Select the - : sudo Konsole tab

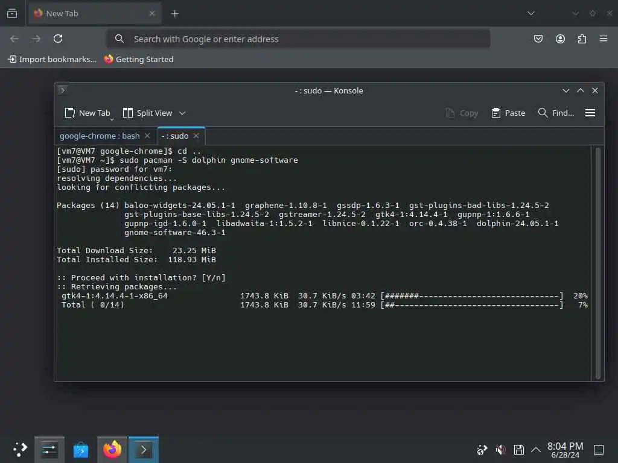[x=175, y=136]
